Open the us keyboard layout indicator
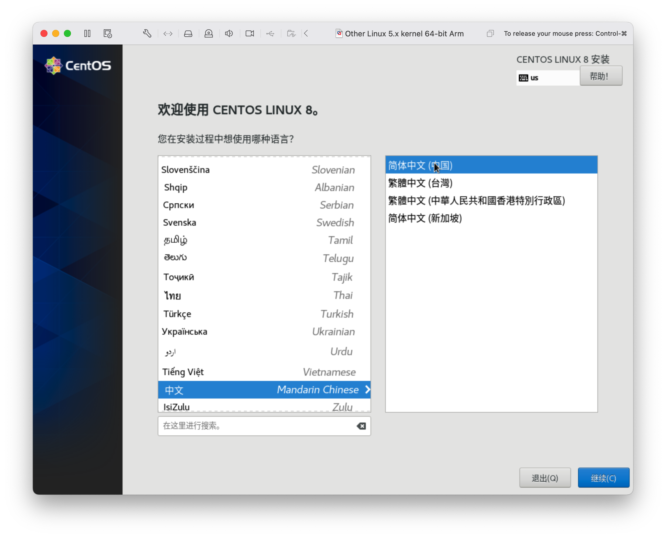 click(548, 78)
